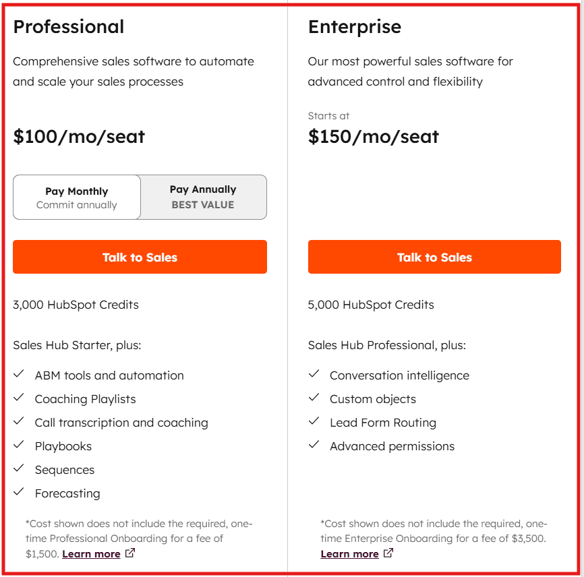Select the checkmark next to Forecasting

(19, 493)
